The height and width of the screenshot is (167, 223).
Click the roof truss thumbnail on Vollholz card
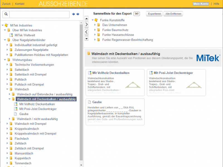click(x=133, y=85)
